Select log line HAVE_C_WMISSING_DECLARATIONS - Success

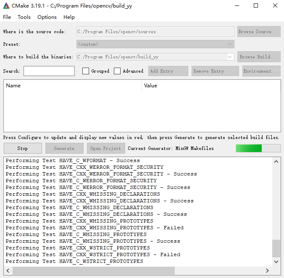coord(96,214)
